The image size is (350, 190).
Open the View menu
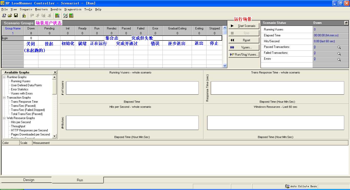pos(14,9)
